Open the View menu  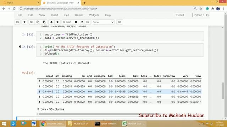click(x=42, y=15)
